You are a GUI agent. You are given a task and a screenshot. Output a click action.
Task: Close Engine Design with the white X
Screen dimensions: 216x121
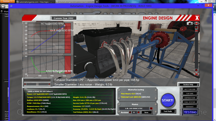tap(197, 18)
